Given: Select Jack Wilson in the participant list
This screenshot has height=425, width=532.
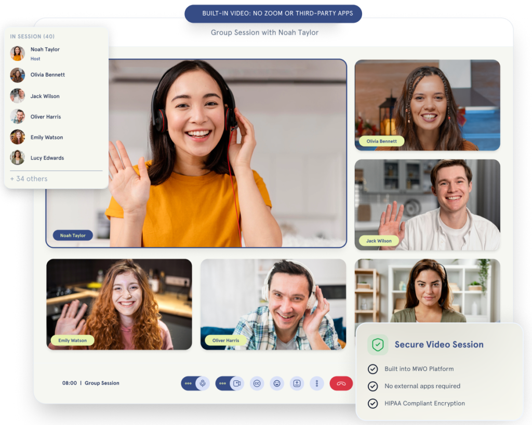Looking at the screenshot, I should pos(45,96).
